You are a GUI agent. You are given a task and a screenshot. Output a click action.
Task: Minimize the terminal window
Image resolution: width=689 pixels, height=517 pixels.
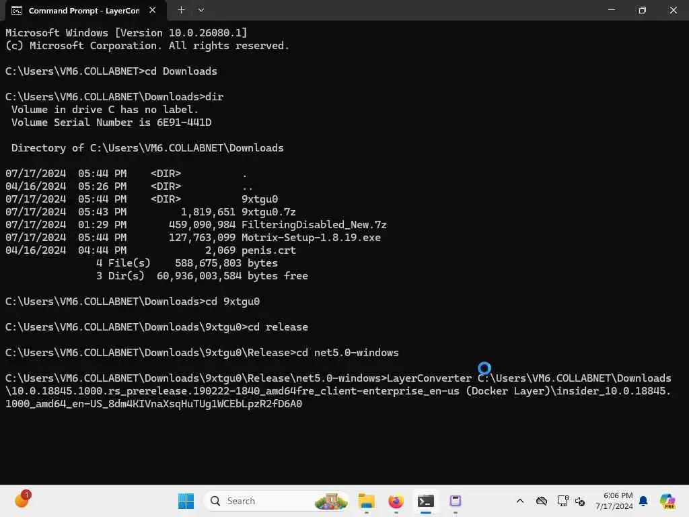click(611, 10)
